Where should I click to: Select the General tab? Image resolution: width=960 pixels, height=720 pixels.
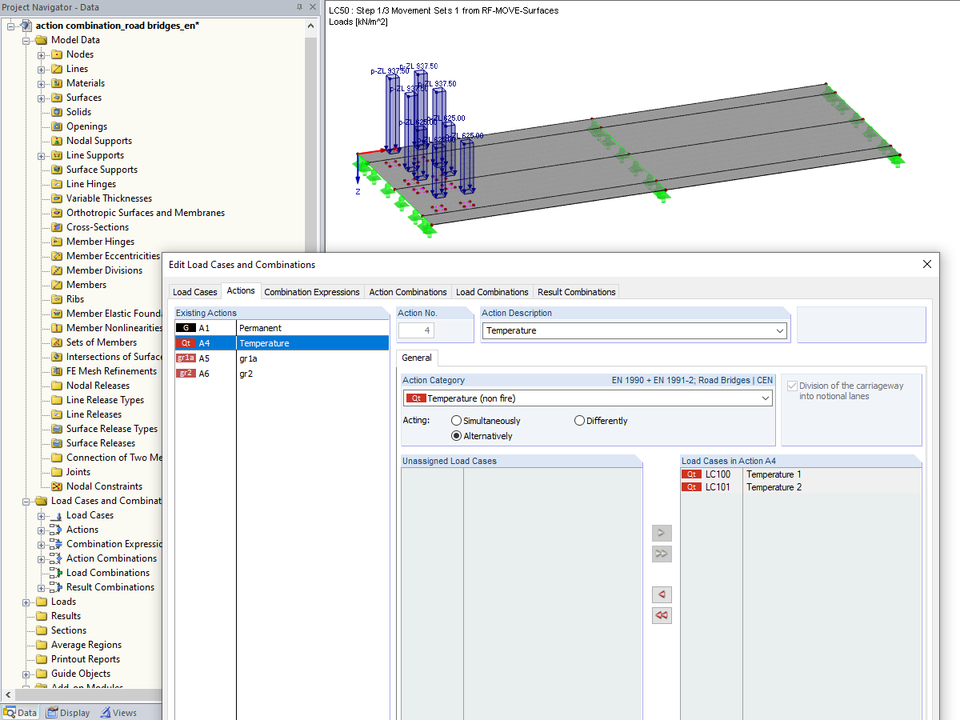[417, 358]
